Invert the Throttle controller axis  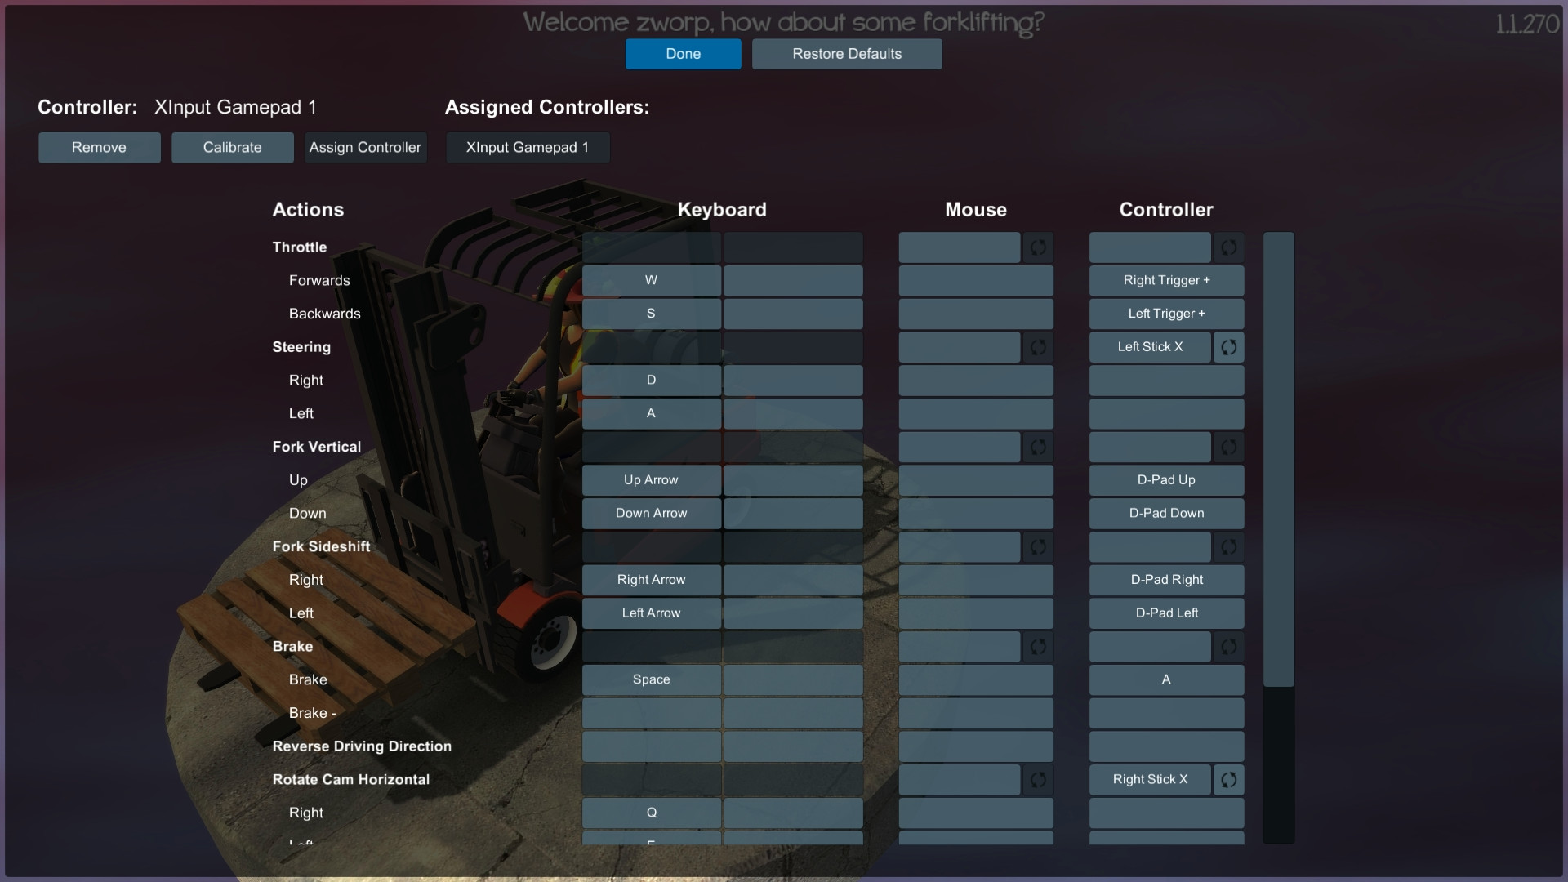(x=1229, y=247)
